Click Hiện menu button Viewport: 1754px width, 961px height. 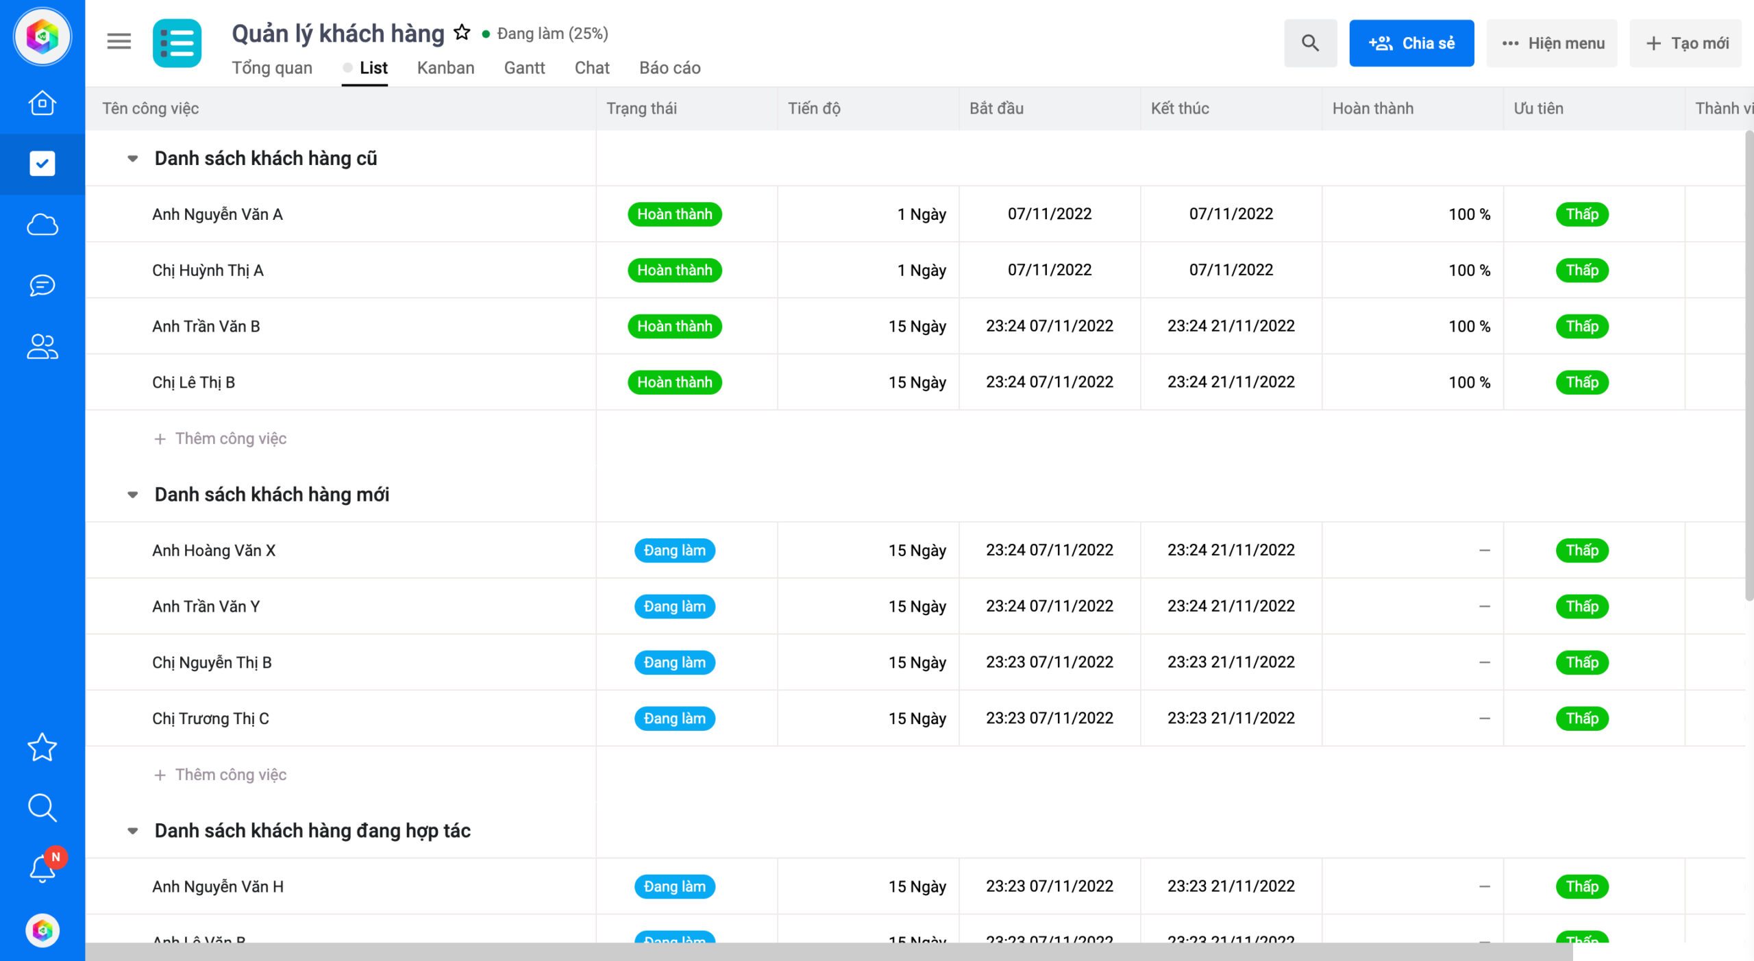pos(1552,43)
